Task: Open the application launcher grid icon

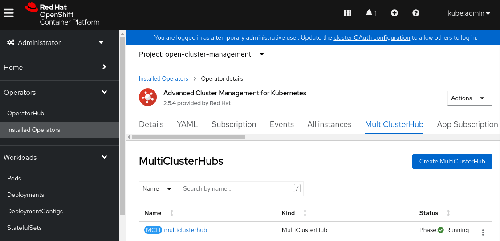Action: [x=348, y=13]
